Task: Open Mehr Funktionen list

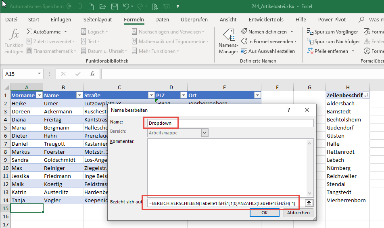Action: tap(155, 51)
